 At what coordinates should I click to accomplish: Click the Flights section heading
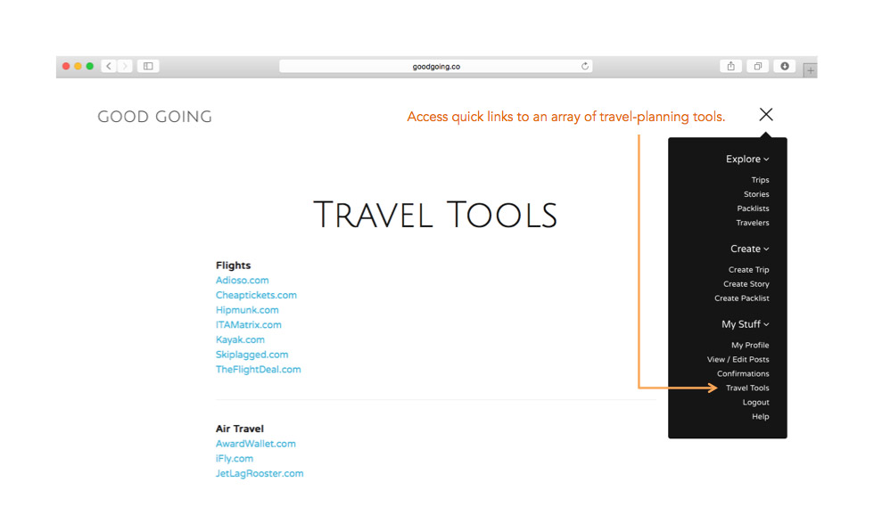(x=234, y=265)
